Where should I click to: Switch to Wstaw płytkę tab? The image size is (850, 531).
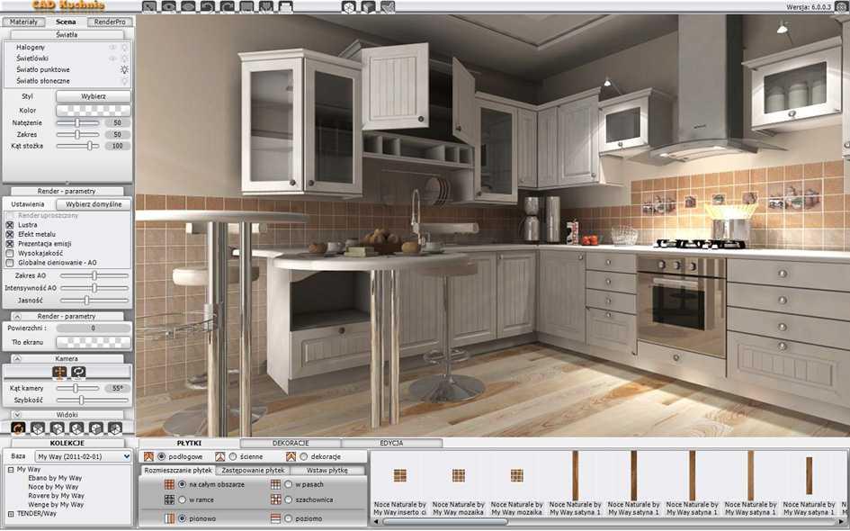327,471
